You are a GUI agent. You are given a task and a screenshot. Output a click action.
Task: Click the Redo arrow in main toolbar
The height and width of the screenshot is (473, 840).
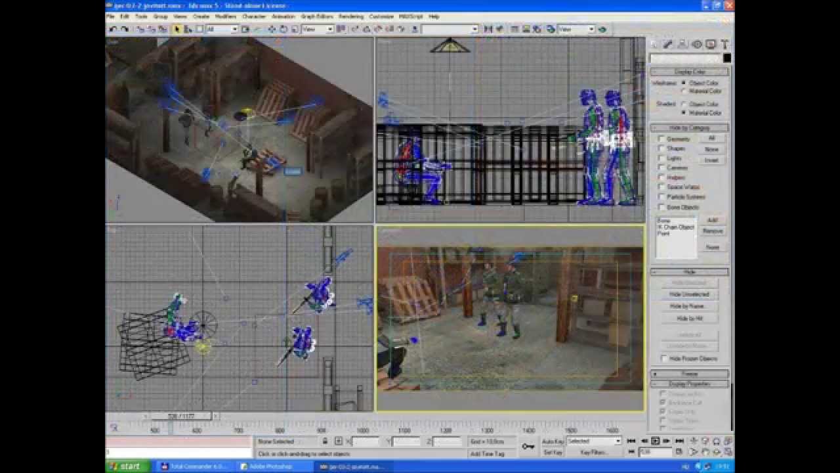click(124, 30)
